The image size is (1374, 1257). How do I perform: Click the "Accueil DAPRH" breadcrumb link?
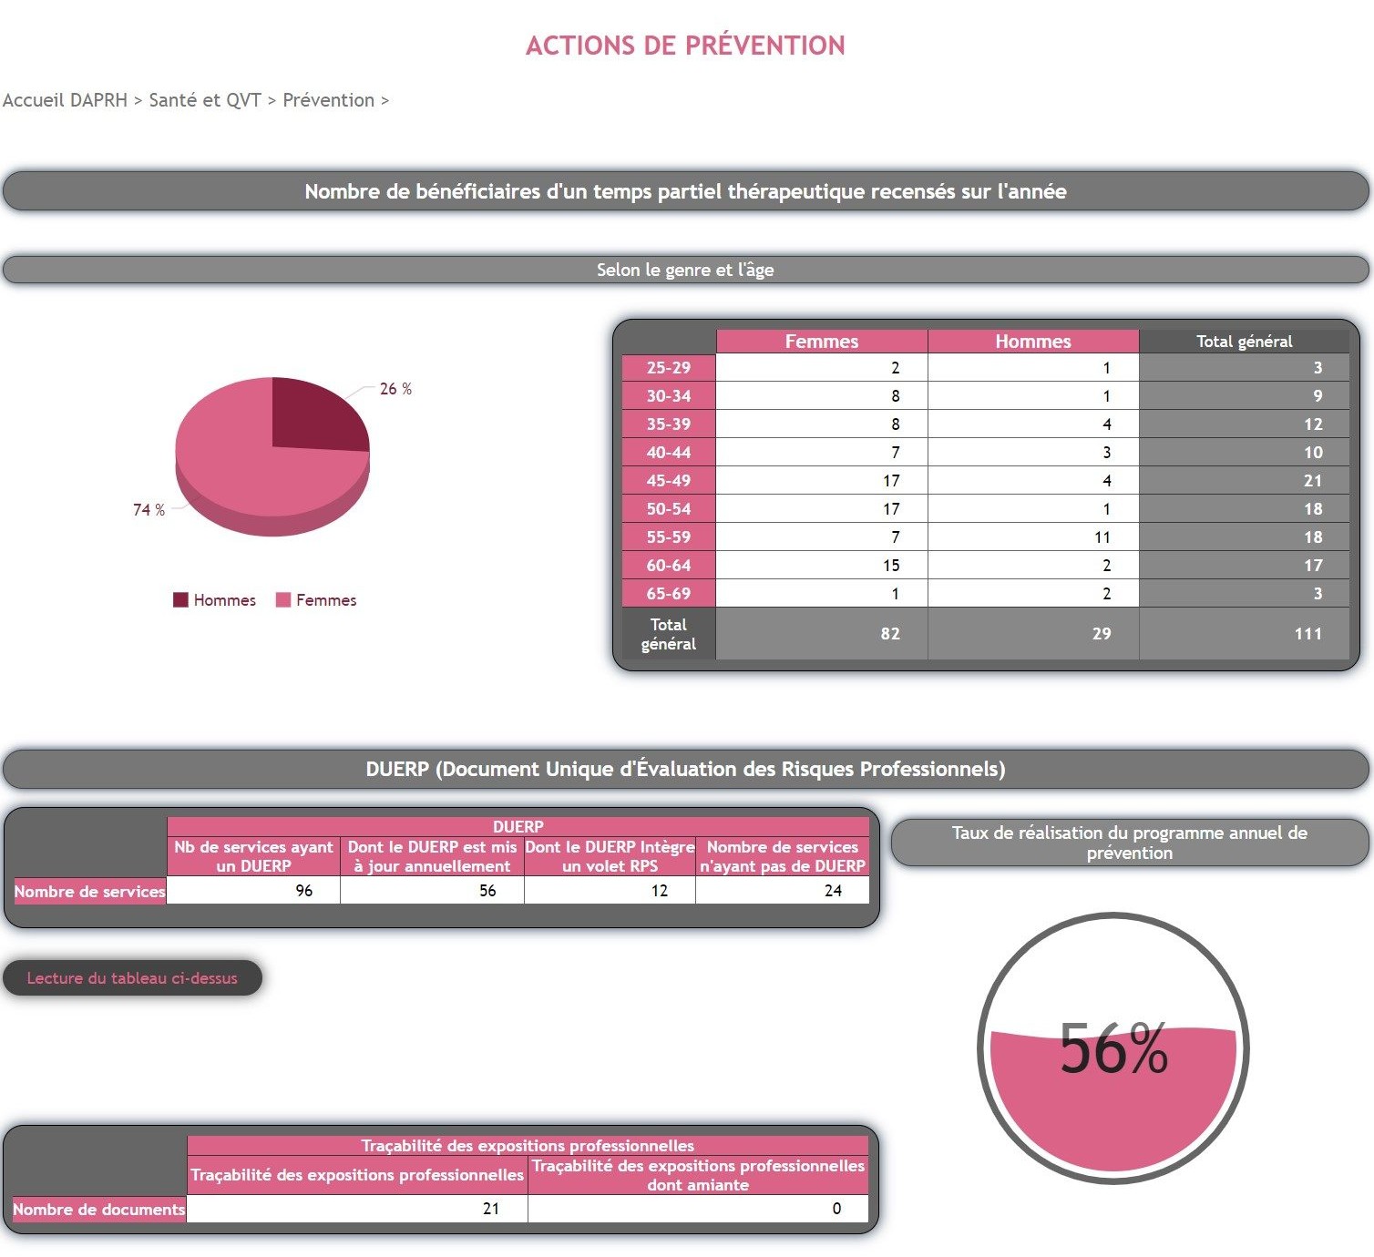click(x=65, y=100)
